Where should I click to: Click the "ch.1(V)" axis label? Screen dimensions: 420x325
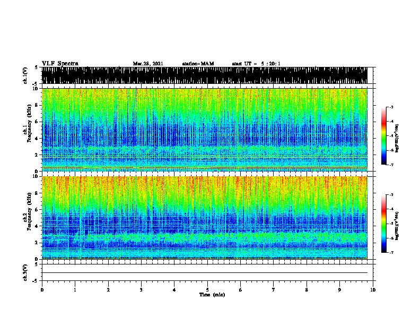click(25, 75)
